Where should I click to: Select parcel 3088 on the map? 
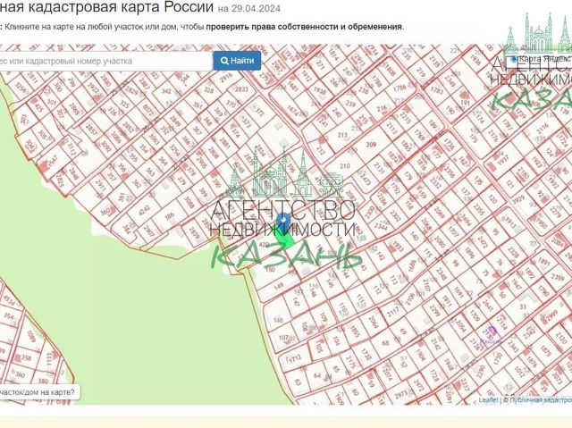point(189,203)
